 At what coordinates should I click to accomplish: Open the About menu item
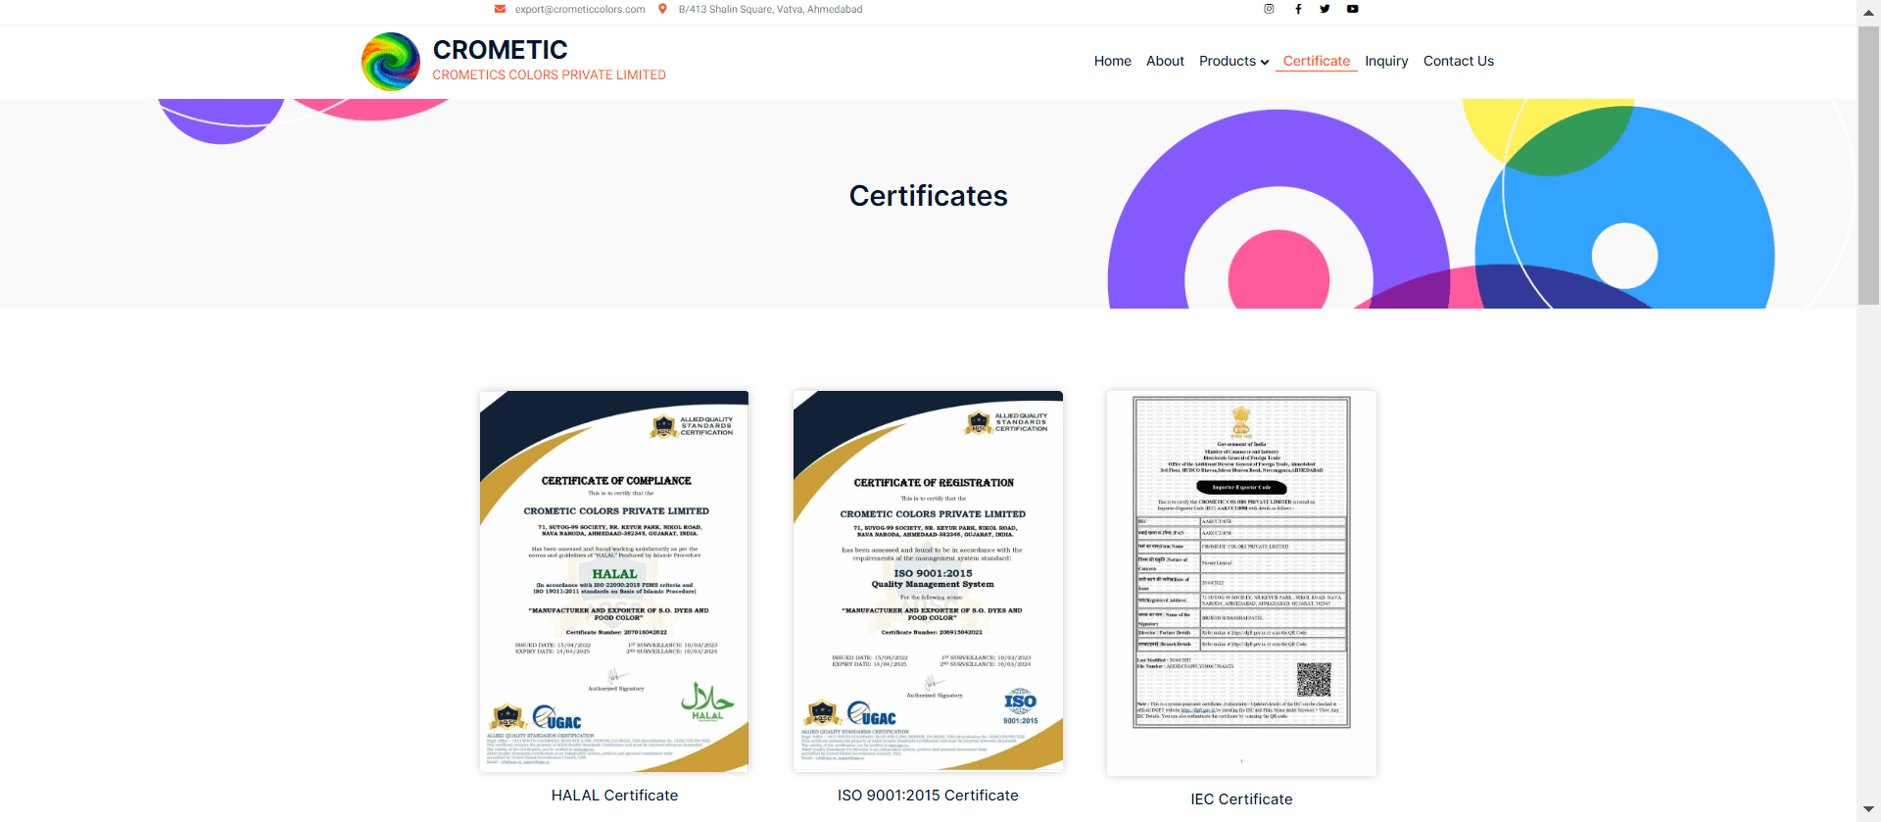(x=1165, y=61)
